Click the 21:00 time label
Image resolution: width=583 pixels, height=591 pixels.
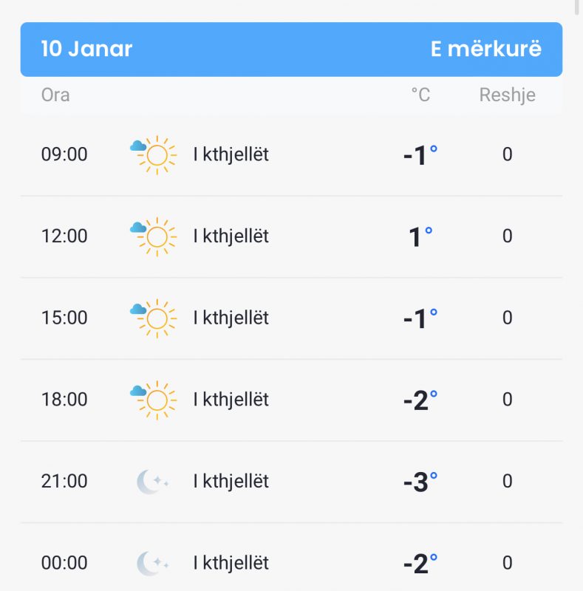pos(64,482)
